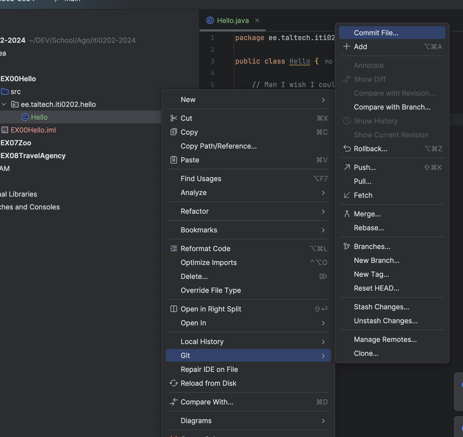
Task: Collapse the ee.taltech.iti0202.hello package
Action: click(x=4, y=104)
